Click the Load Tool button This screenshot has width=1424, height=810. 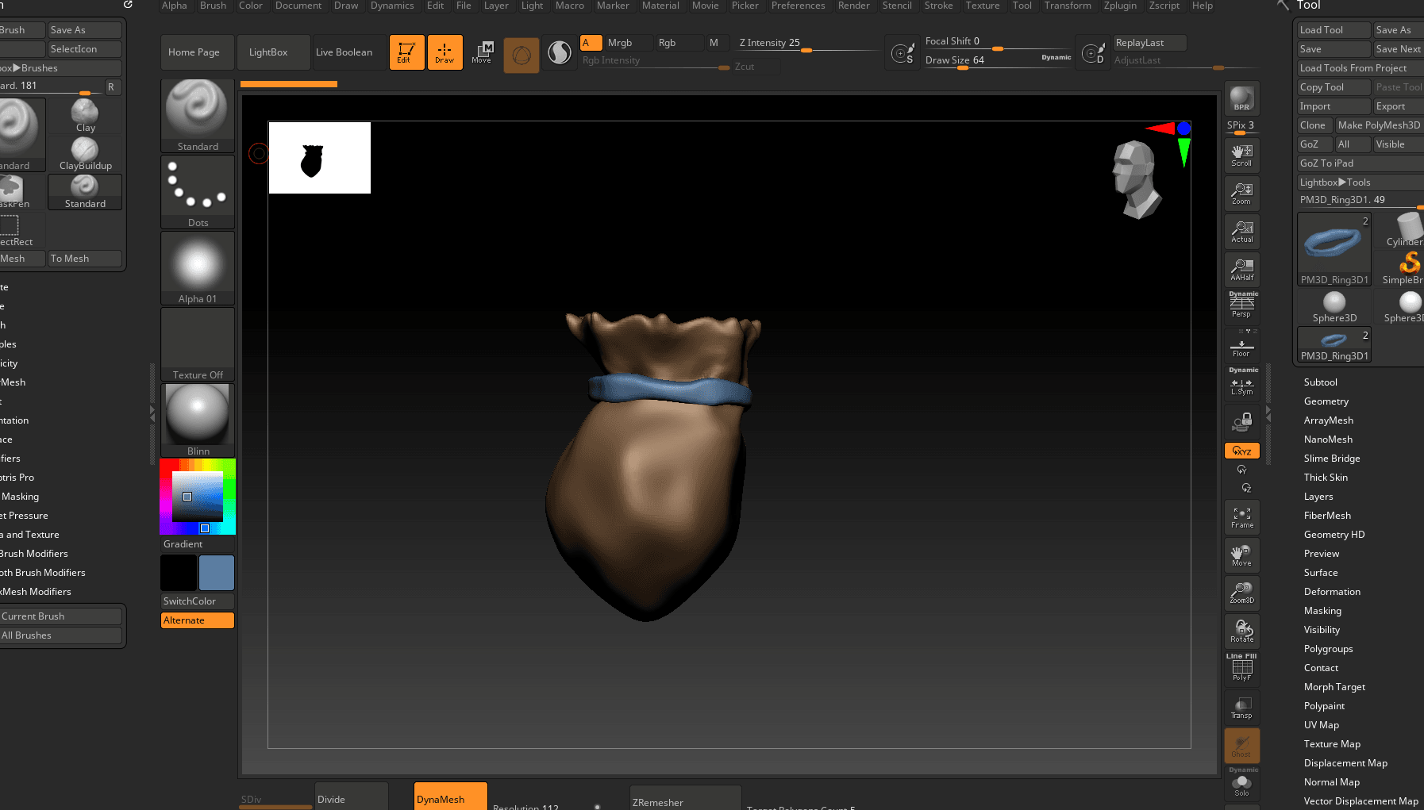[1334, 30]
